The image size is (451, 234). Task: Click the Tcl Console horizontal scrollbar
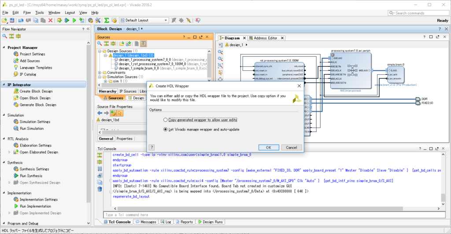pyautogui.click(x=260, y=209)
